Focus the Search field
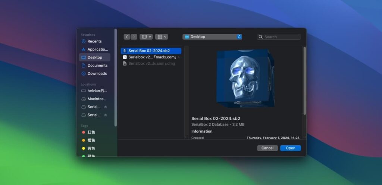This screenshot has width=382, height=185. [x=279, y=37]
